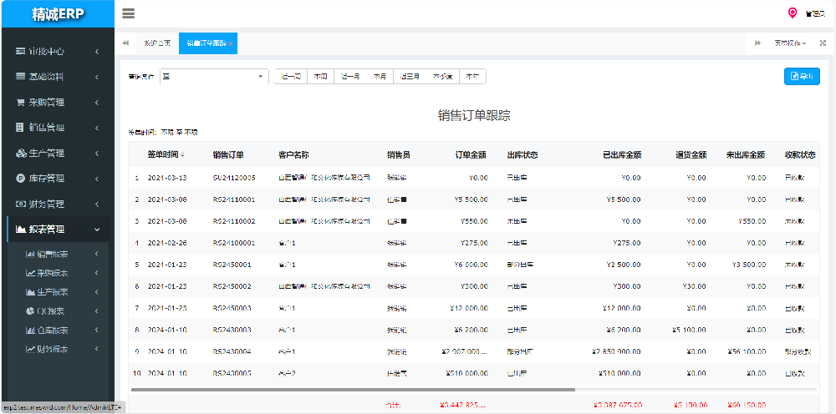Select the 本年 quick date filter

(472, 77)
